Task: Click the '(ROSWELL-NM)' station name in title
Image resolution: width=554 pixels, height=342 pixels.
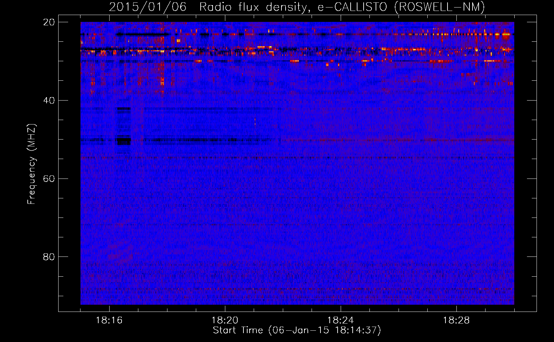Action: [x=440, y=7]
